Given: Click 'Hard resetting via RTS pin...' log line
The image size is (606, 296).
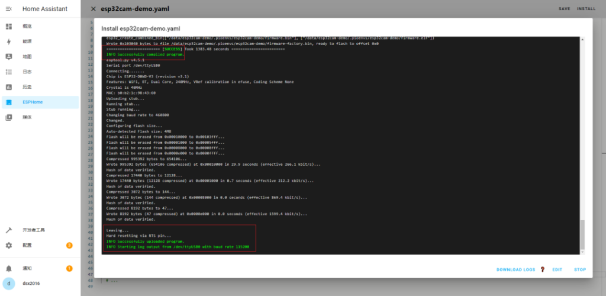Looking at the screenshot, I should tap(138, 236).
